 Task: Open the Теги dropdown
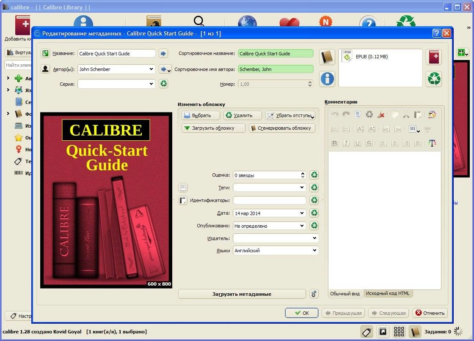(302, 187)
